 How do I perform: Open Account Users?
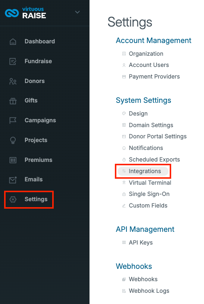149,65
